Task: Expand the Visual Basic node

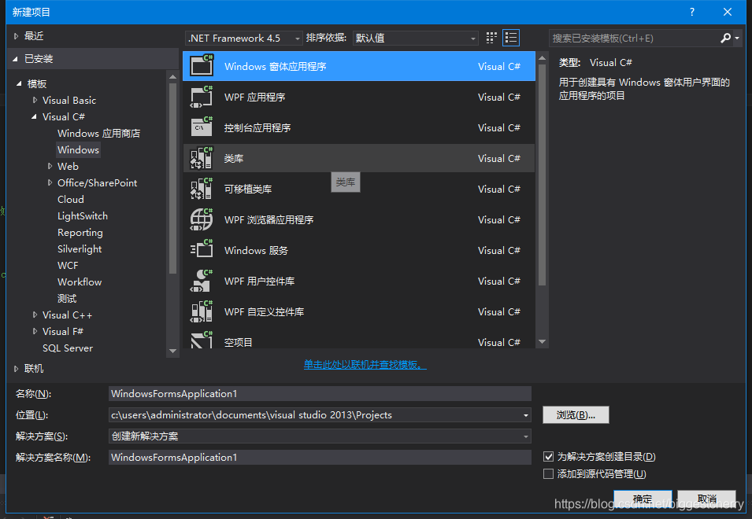Action: coord(35,100)
